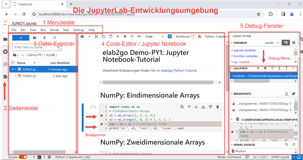
Task: Select the JUNO2 notebook file row
Action: [x=43, y=76]
